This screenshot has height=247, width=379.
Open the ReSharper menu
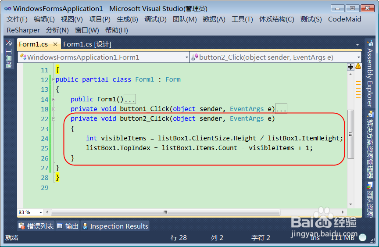(x=23, y=30)
